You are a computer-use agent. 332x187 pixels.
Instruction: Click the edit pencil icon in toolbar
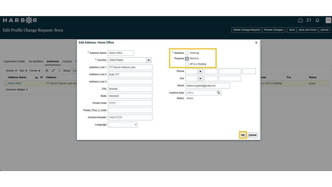(53, 71)
